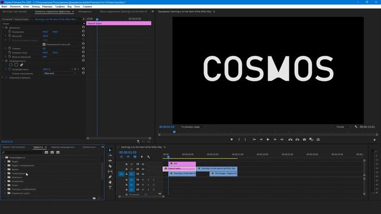The height and width of the screenshot is (214, 381).
Task: Select the Track Select Forward tool
Action: pyautogui.click(x=110, y=156)
